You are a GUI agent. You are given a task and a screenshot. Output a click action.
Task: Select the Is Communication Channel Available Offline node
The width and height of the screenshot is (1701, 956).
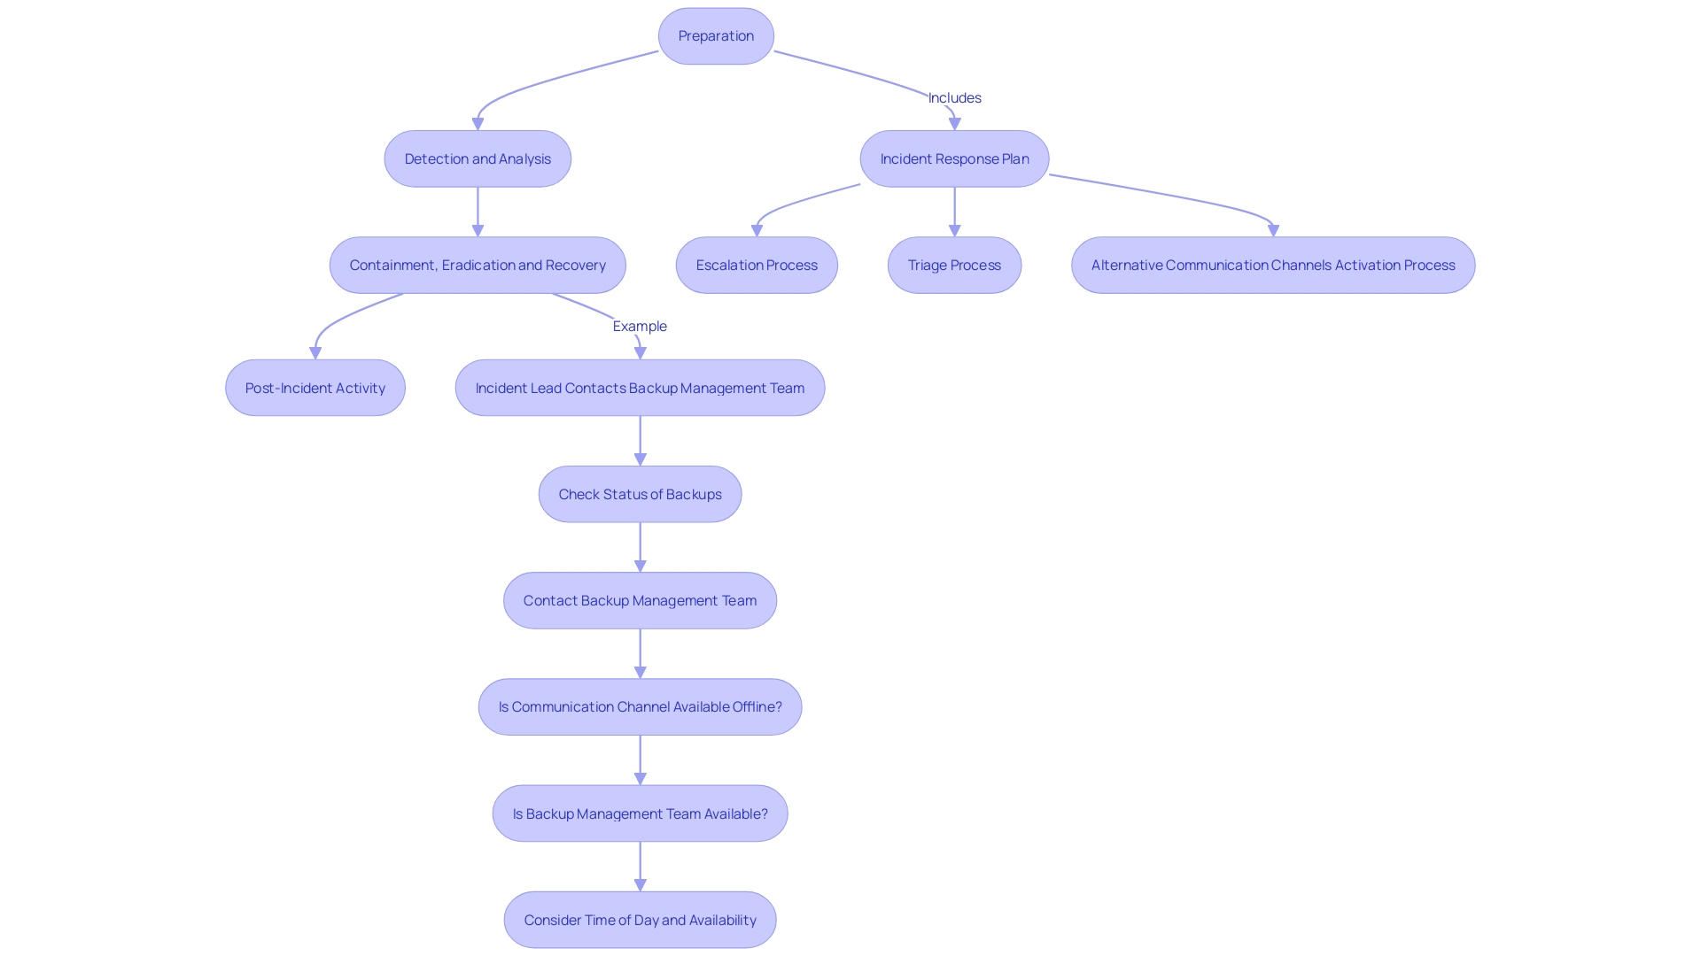[x=641, y=706]
